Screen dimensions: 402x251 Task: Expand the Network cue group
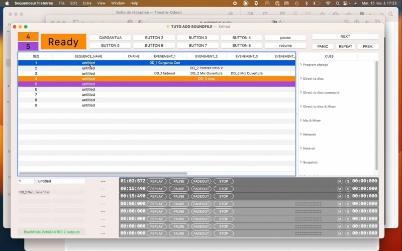click(301, 134)
